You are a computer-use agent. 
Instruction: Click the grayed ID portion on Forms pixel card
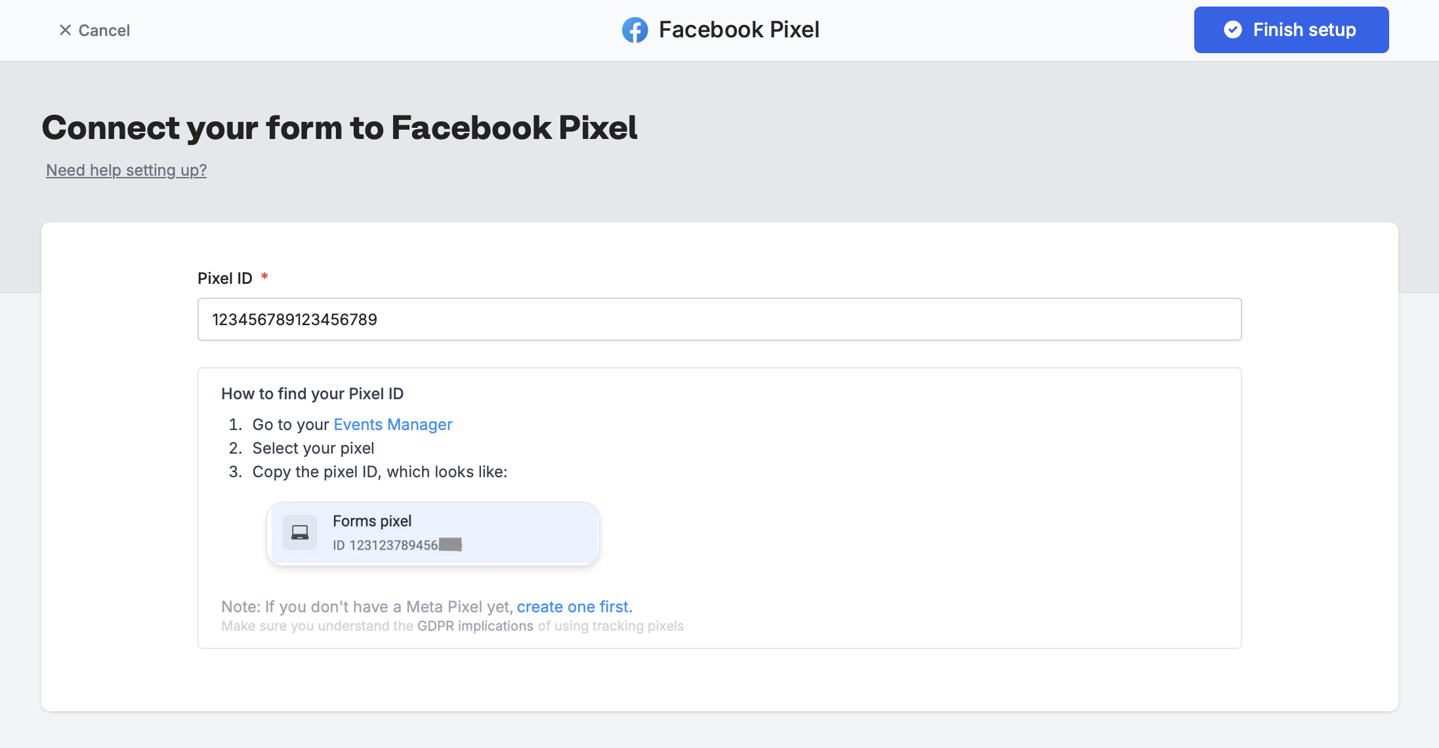pos(451,544)
